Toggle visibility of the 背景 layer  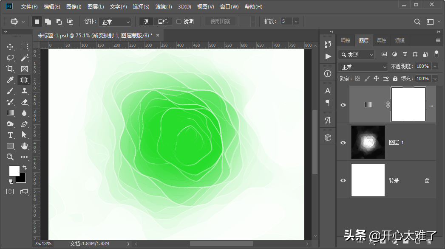click(343, 180)
